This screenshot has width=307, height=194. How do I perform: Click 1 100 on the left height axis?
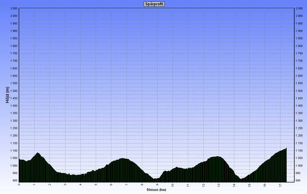(14, 151)
